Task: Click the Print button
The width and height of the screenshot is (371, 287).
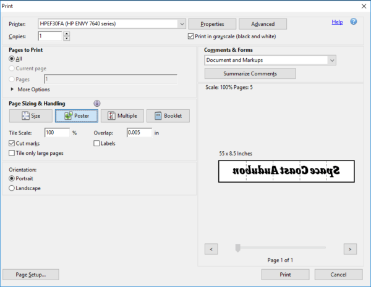Action: [x=285, y=275]
